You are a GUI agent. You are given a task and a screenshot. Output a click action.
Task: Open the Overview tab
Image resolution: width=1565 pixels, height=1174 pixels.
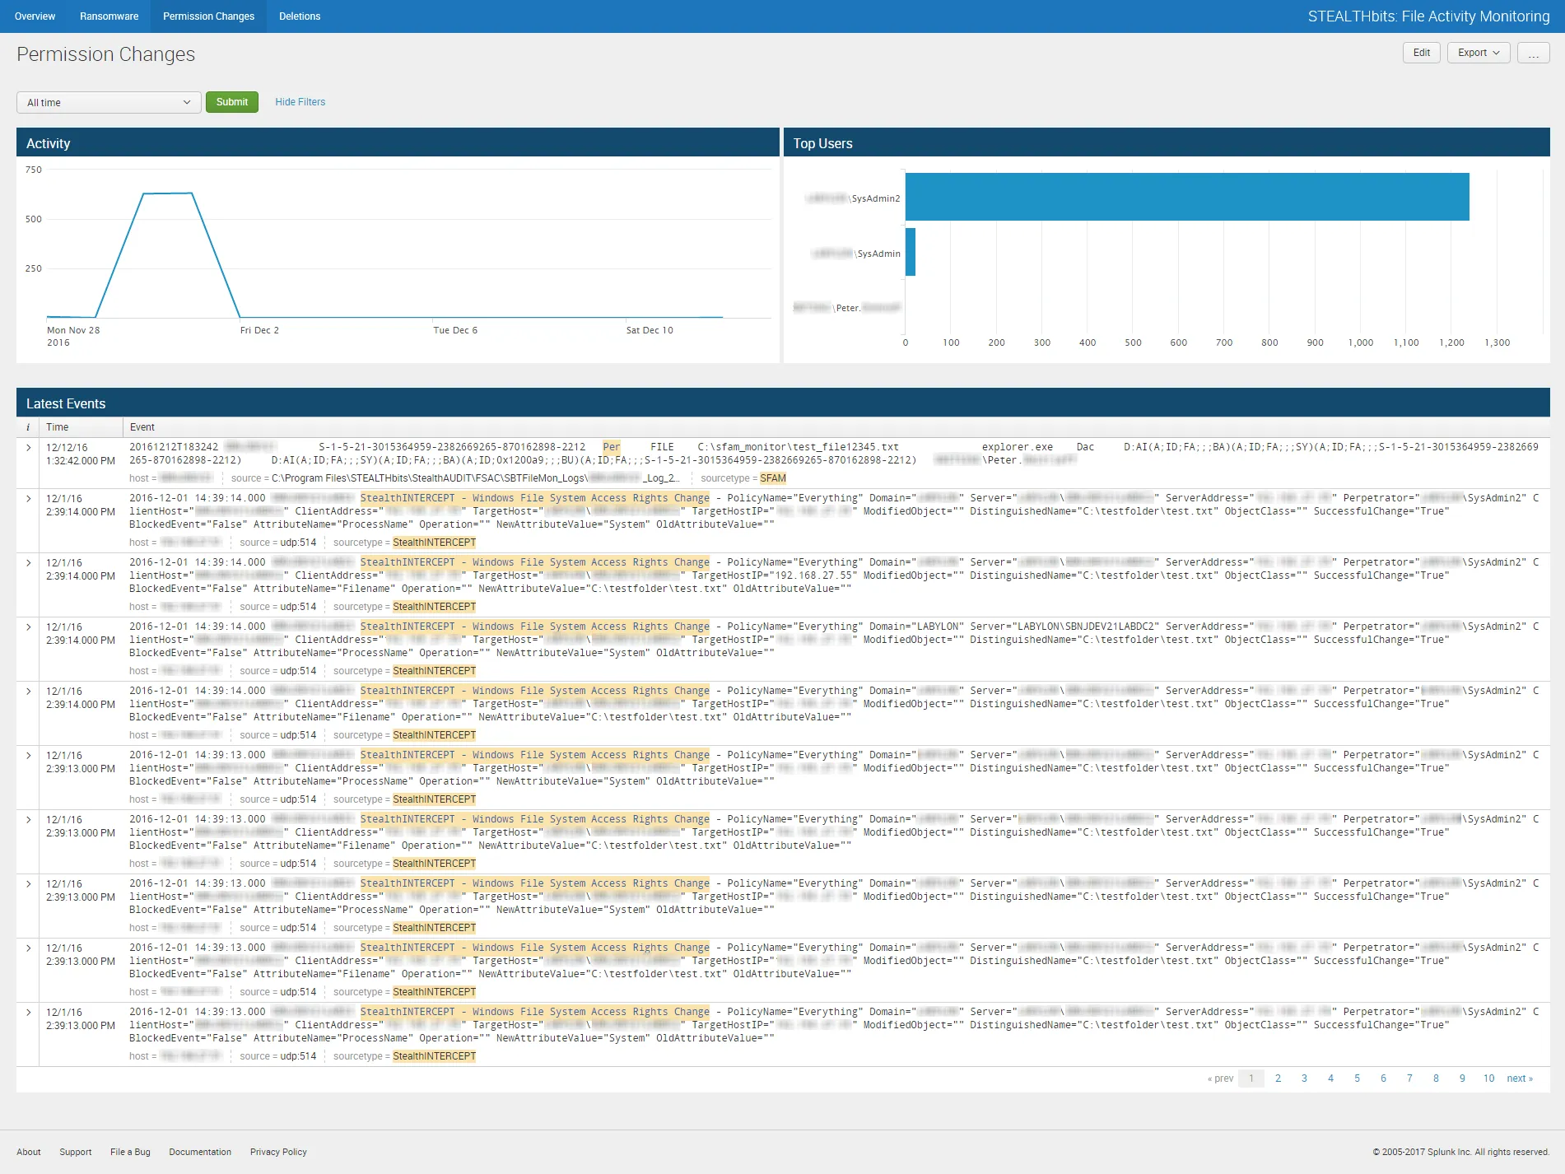35,16
